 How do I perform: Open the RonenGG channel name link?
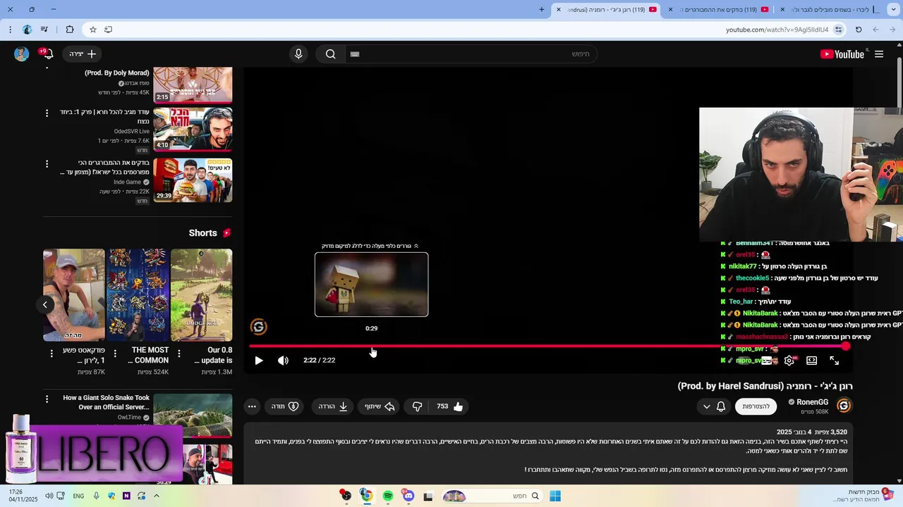(x=812, y=402)
